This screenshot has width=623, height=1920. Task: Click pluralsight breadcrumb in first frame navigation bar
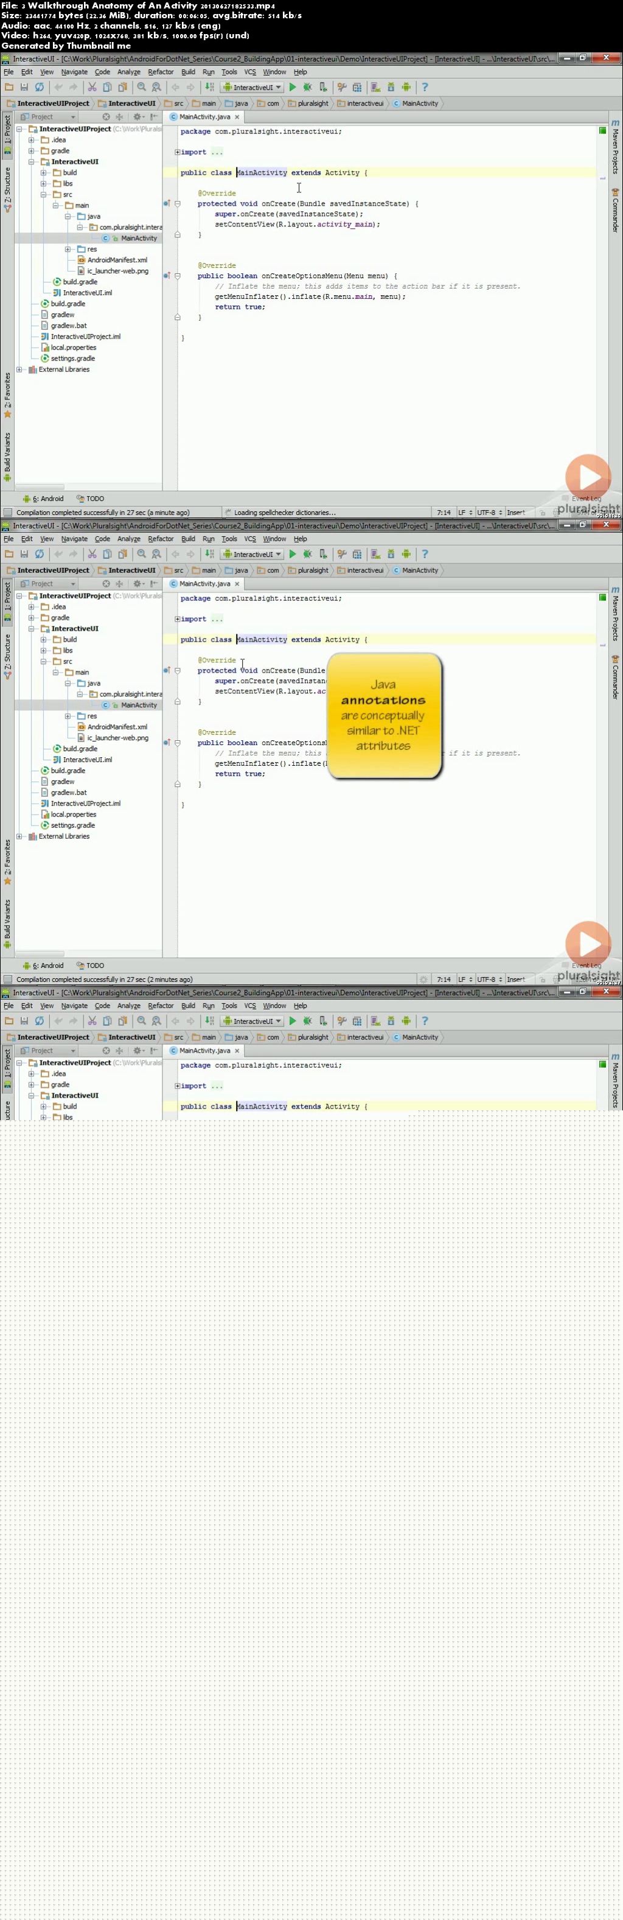[308, 103]
